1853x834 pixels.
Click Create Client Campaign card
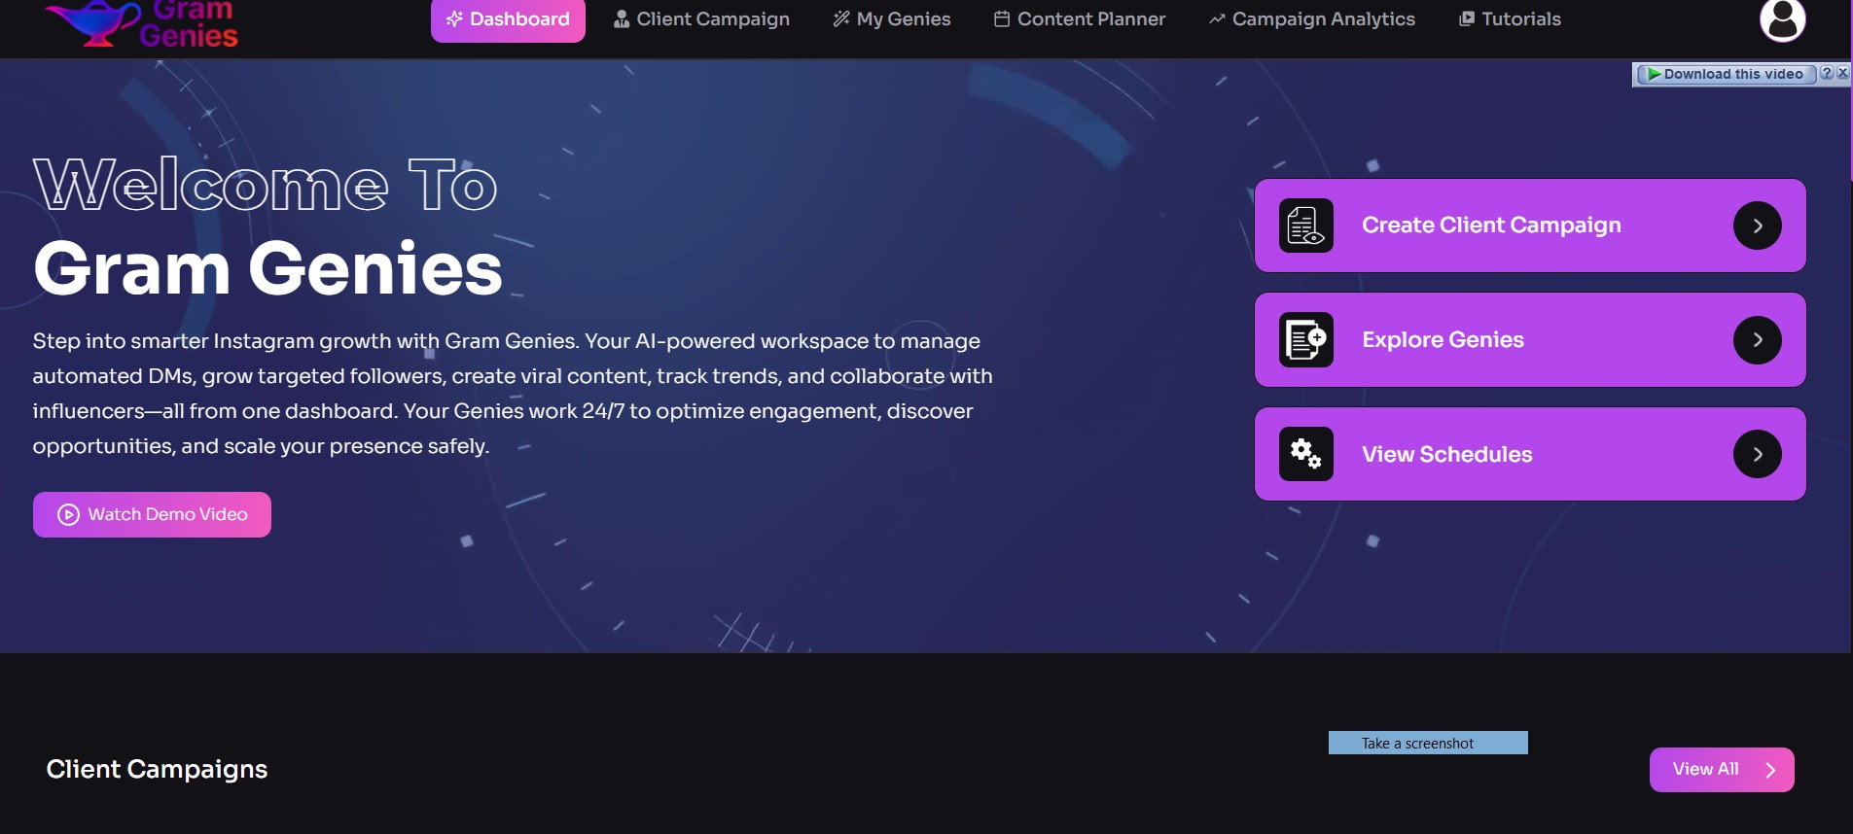coord(1530,226)
